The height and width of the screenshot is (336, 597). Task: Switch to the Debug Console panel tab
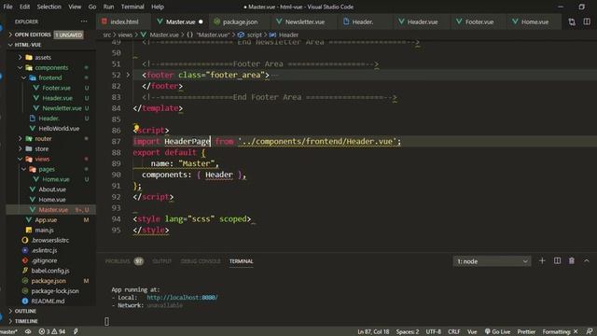(201, 261)
